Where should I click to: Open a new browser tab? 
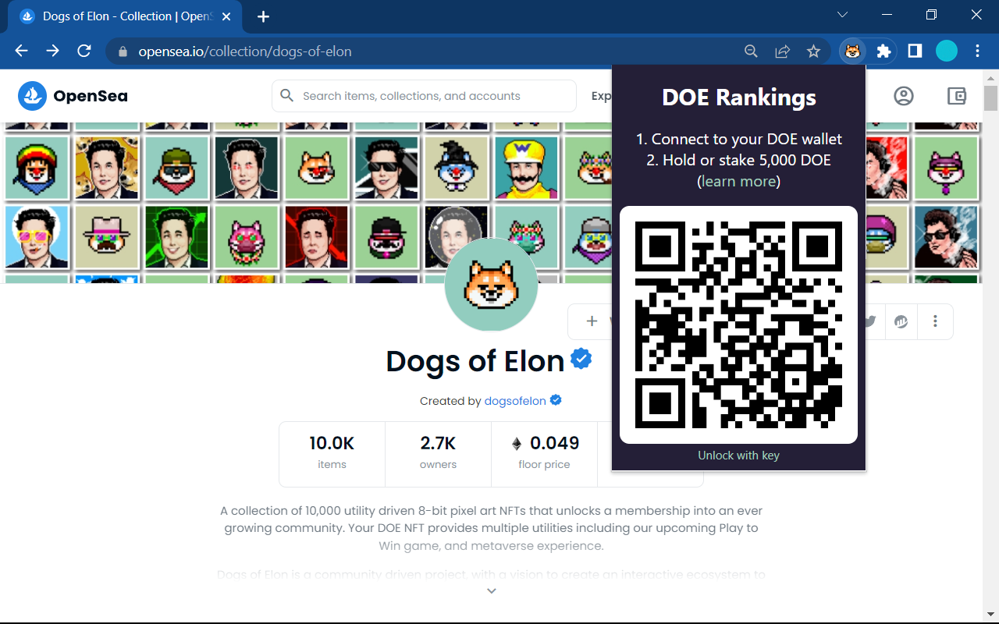[x=264, y=16]
